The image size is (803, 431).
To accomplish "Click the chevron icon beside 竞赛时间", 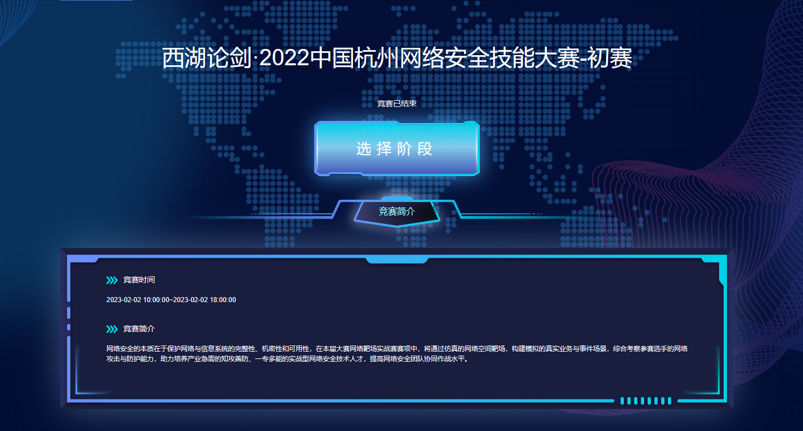I will (x=111, y=280).
